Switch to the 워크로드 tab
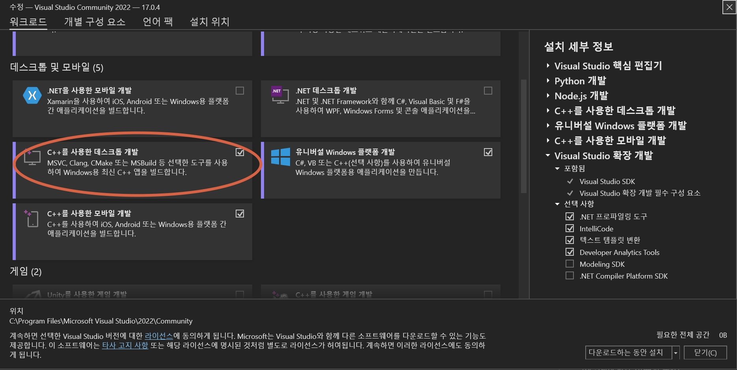The image size is (737, 370). 28,22
